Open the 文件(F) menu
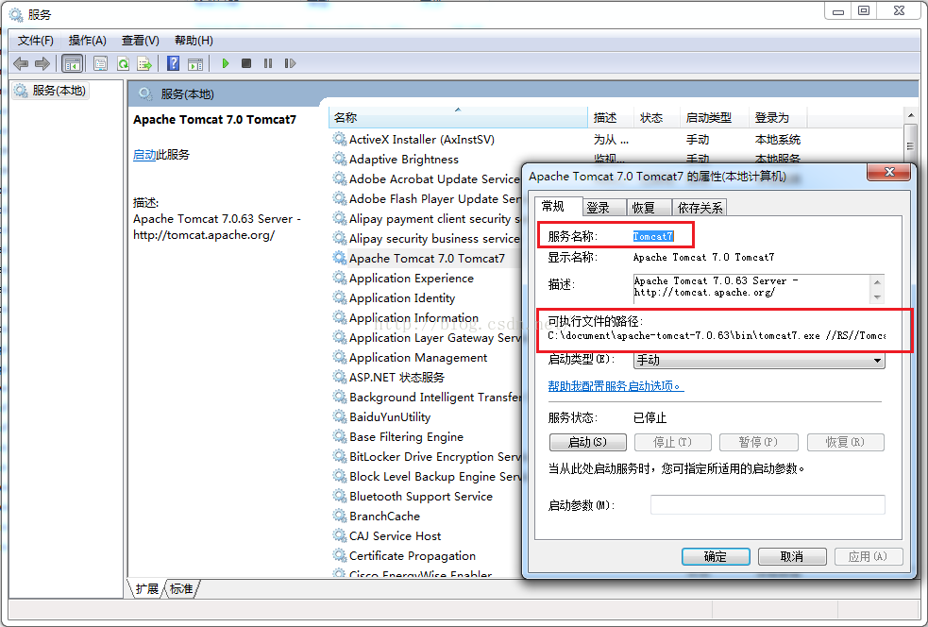 [36, 41]
